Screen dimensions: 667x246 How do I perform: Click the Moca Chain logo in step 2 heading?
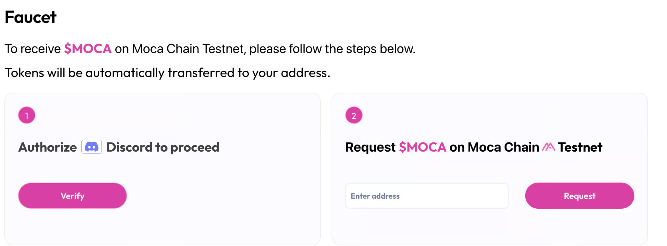549,147
